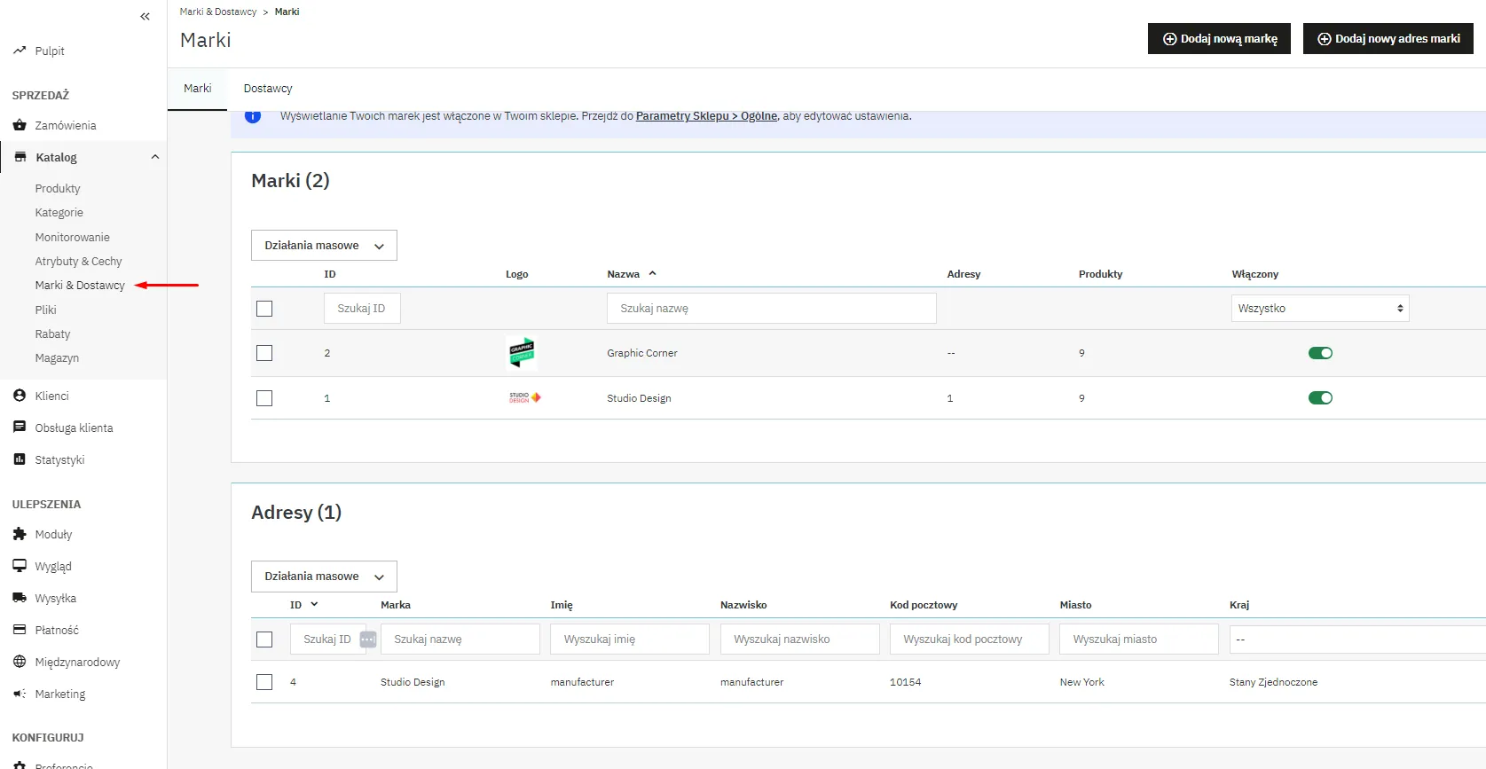Click the blue info icon in banner
Screen dimensions: 1486x769
point(253,116)
